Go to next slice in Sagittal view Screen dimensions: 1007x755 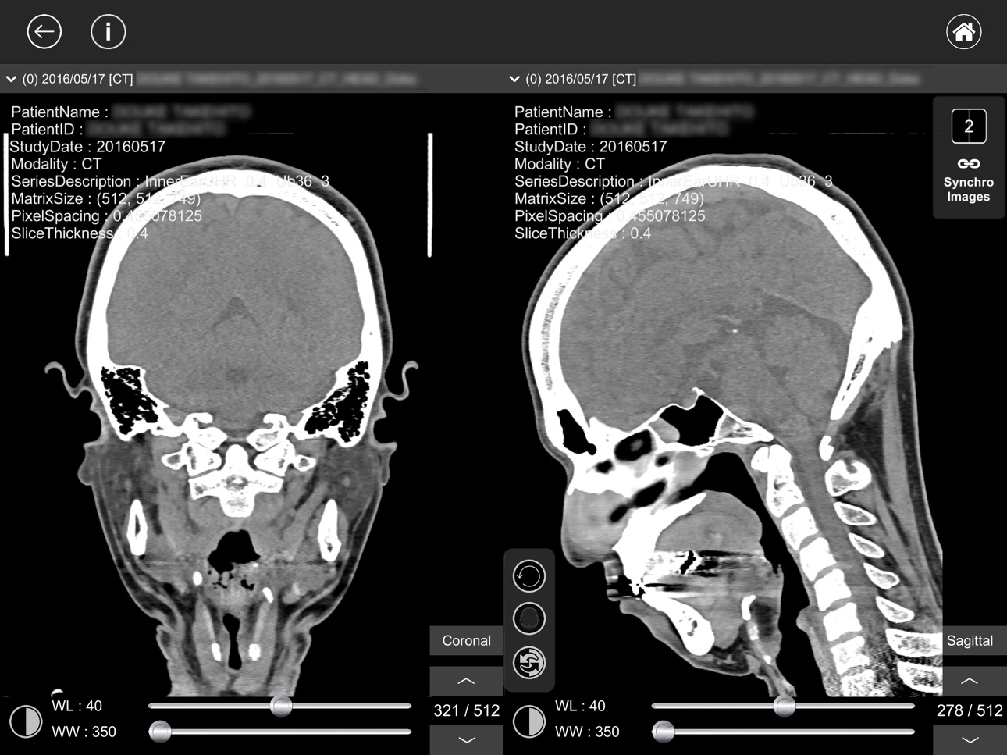[970, 739]
